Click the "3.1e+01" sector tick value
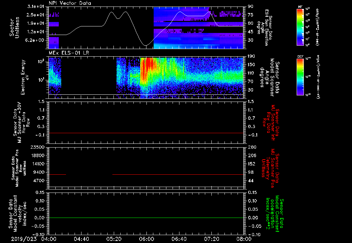The image size is (352, 243). point(36,7)
